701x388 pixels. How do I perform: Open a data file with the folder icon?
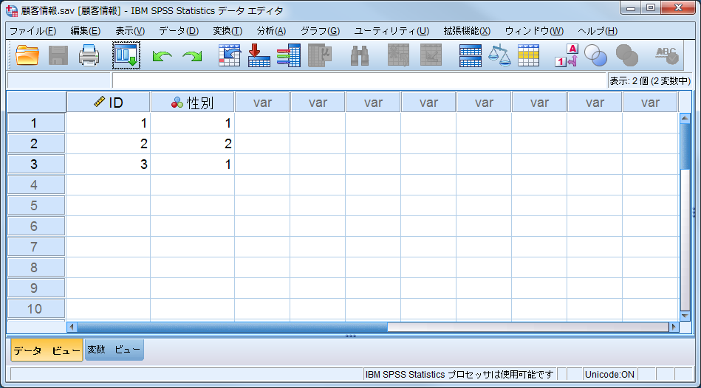tap(27, 56)
